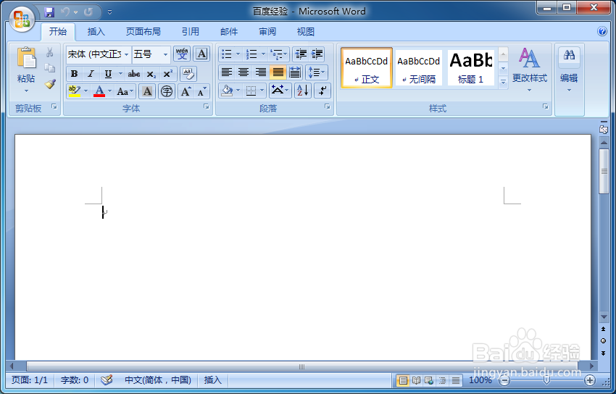Open the Office button menu

point(22,18)
